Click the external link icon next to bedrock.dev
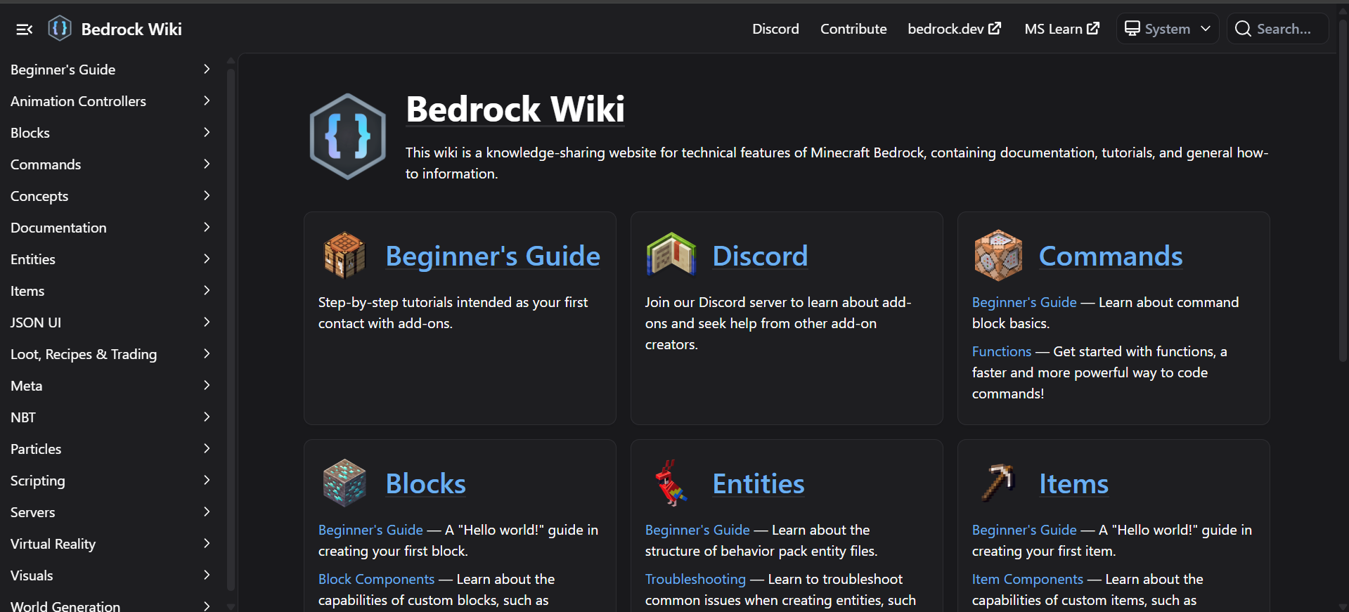The width and height of the screenshot is (1349, 612). pyautogui.click(x=995, y=28)
